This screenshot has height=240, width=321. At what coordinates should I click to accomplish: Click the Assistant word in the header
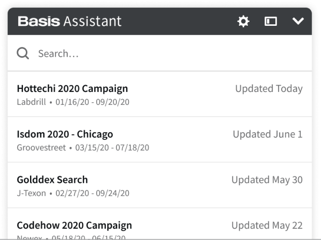92,21
